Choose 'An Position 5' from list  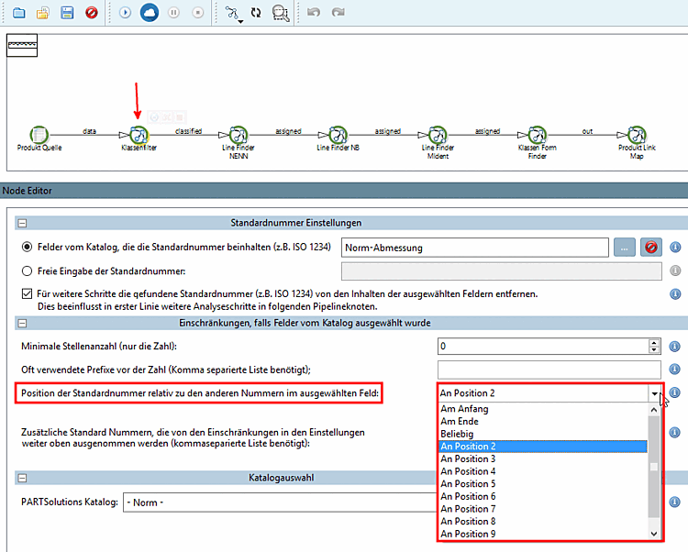pyautogui.click(x=468, y=483)
